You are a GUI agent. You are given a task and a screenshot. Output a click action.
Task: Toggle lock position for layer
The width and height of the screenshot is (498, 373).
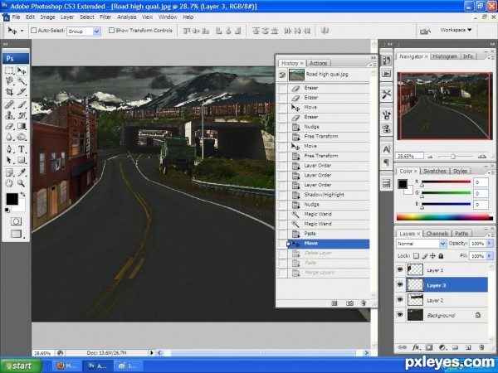432,255
